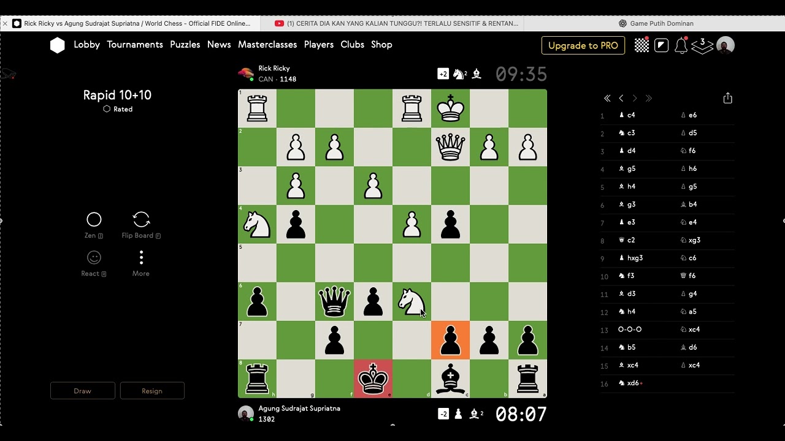Select the black pawn on c4
The width and height of the screenshot is (785, 441).
[450, 224]
